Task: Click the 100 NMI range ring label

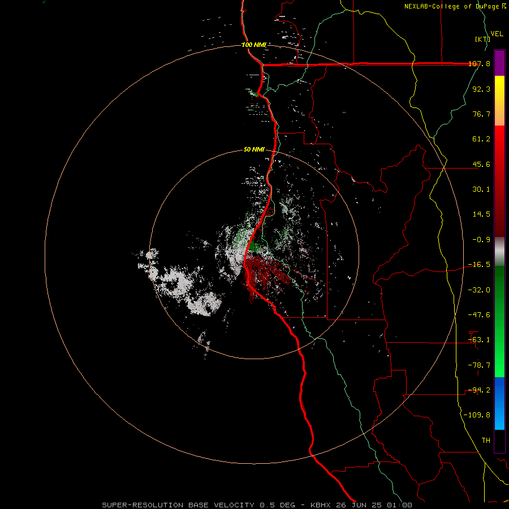Action: click(x=254, y=45)
